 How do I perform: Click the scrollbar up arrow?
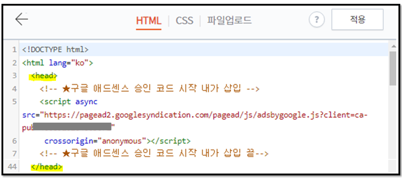[393, 46]
